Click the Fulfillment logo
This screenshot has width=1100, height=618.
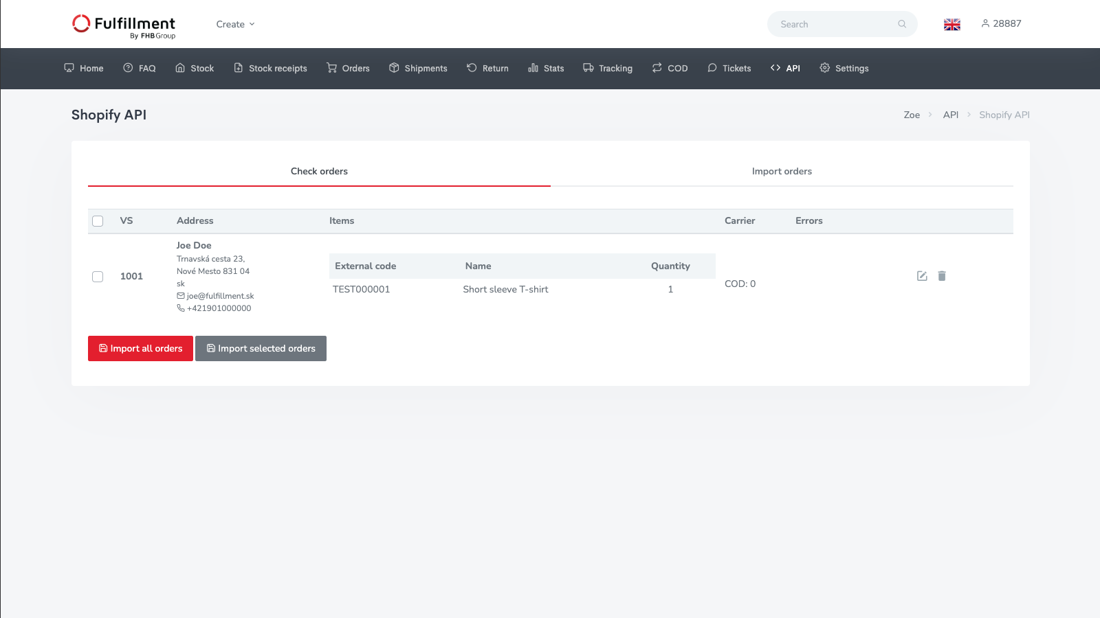click(124, 26)
